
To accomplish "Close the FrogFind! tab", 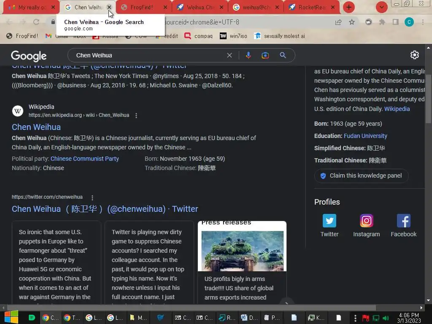I will (x=165, y=8).
